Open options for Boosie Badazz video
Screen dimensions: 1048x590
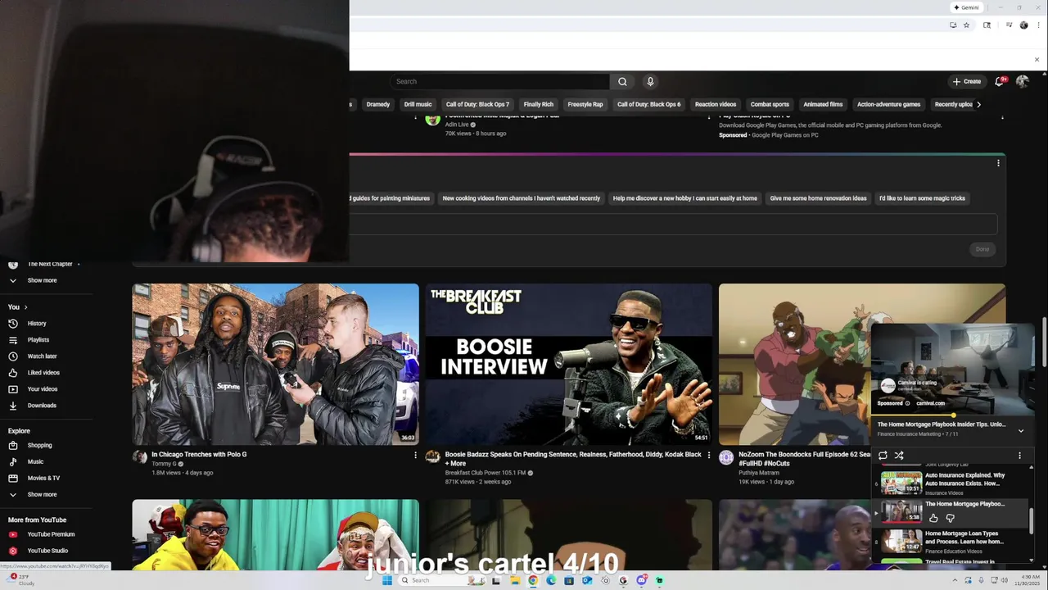click(709, 455)
